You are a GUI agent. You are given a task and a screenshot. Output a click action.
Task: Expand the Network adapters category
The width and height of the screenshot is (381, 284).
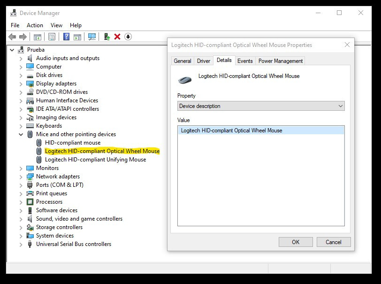click(x=21, y=177)
